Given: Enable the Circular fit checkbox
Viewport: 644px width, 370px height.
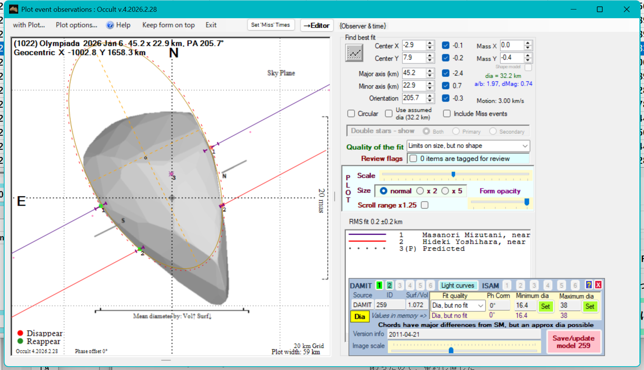Looking at the screenshot, I should click(351, 114).
